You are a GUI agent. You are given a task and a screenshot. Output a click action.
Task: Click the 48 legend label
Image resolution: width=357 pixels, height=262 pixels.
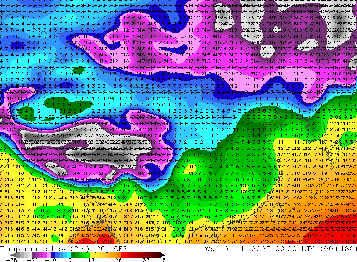162,260
